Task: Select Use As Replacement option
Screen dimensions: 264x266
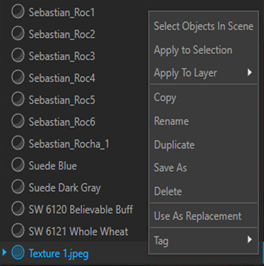Action: 198,216
